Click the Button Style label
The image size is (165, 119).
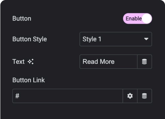(30, 39)
